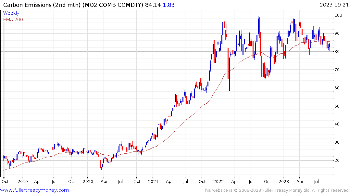
Task: Click the last price value 84.14
Action: click(x=153, y=5)
